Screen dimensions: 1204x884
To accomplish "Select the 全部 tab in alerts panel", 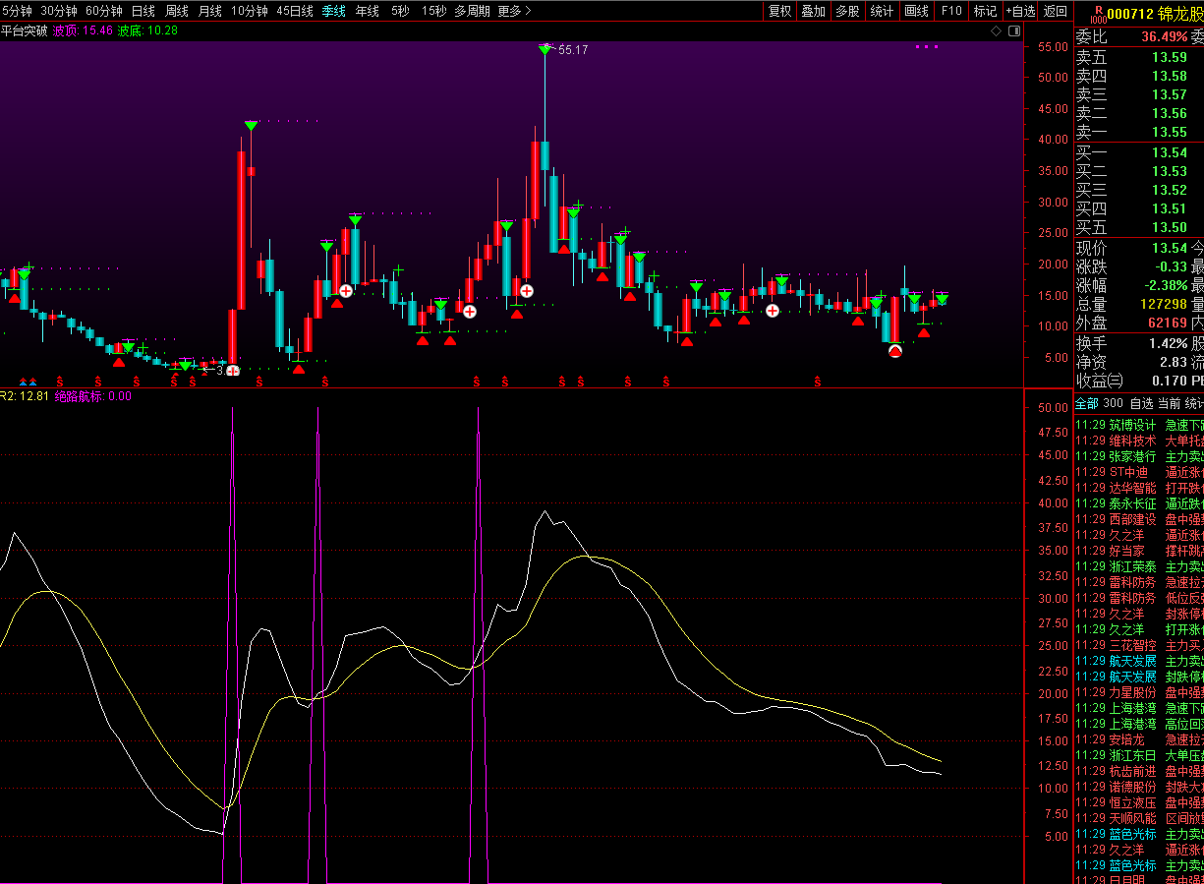I will pyautogui.click(x=1086, y=403).
